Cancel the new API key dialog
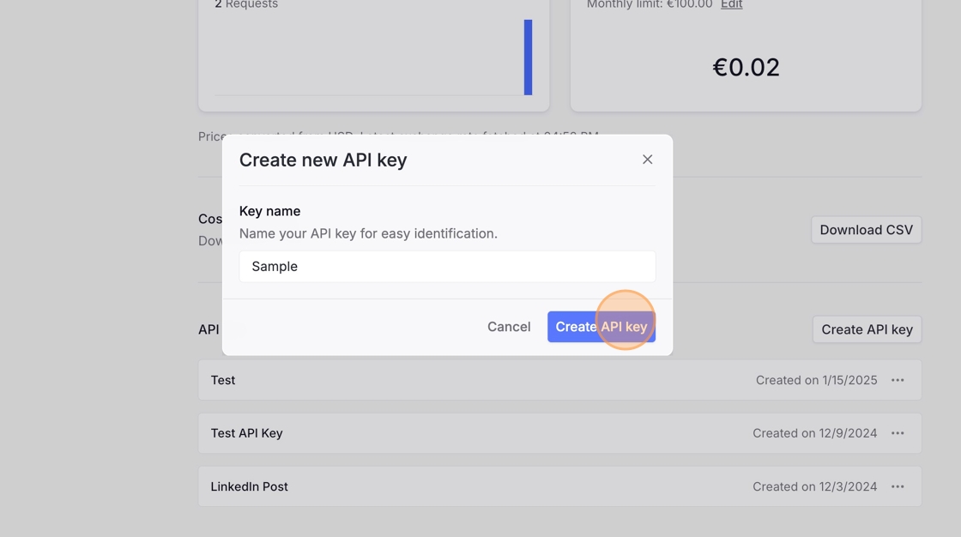This screenshot has width=961, height=537. click(x=509, y=327)
